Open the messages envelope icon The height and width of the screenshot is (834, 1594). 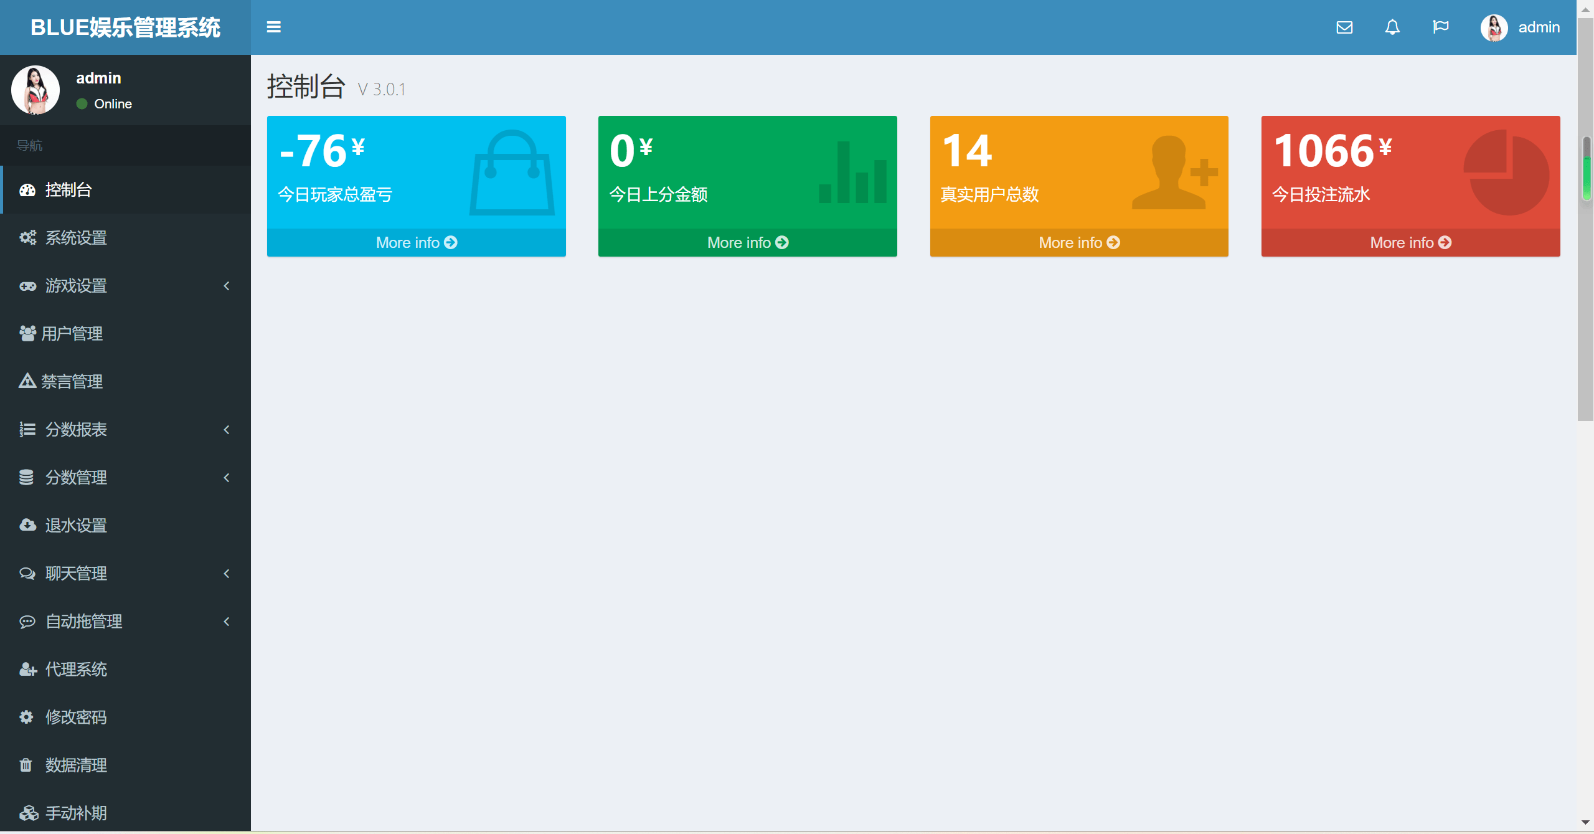coord(1344,27)
